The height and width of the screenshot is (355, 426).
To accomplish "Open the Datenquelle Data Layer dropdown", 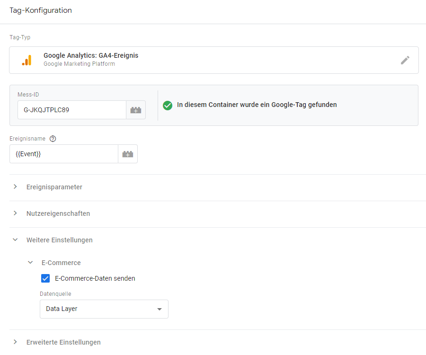I will click(104, 309).
